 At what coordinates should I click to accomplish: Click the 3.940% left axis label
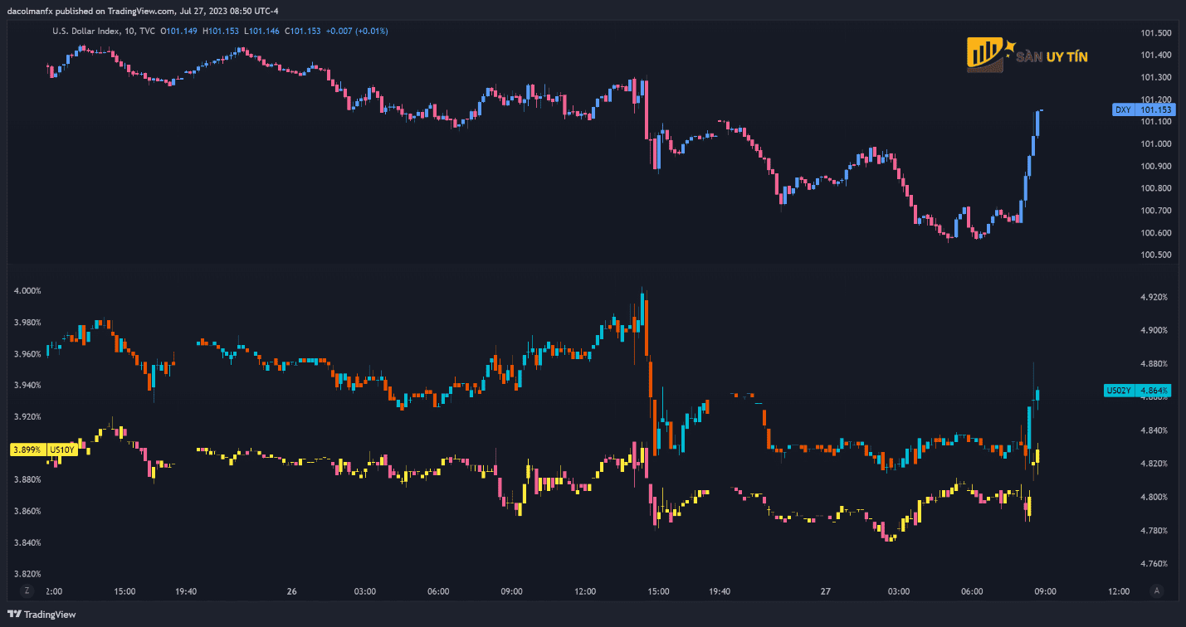[x=27, y=386]
